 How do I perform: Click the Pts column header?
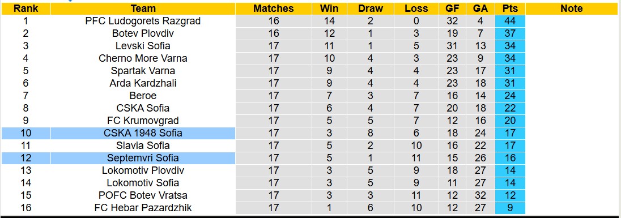[x=510, y=8]
